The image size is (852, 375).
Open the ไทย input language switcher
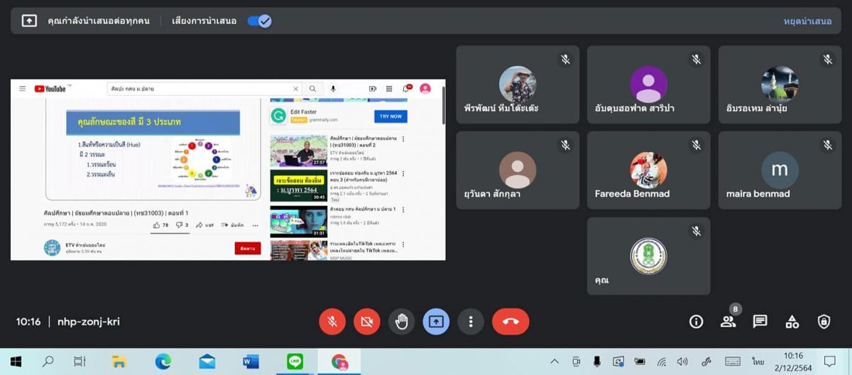757,362
